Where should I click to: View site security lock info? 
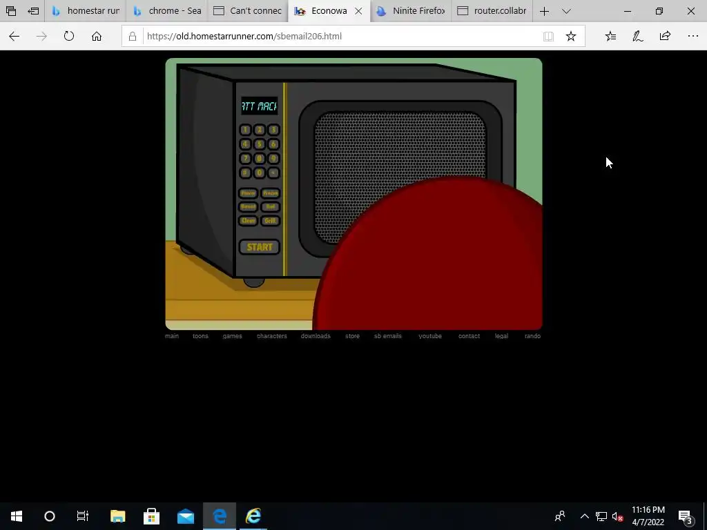[x=132, y=36]
